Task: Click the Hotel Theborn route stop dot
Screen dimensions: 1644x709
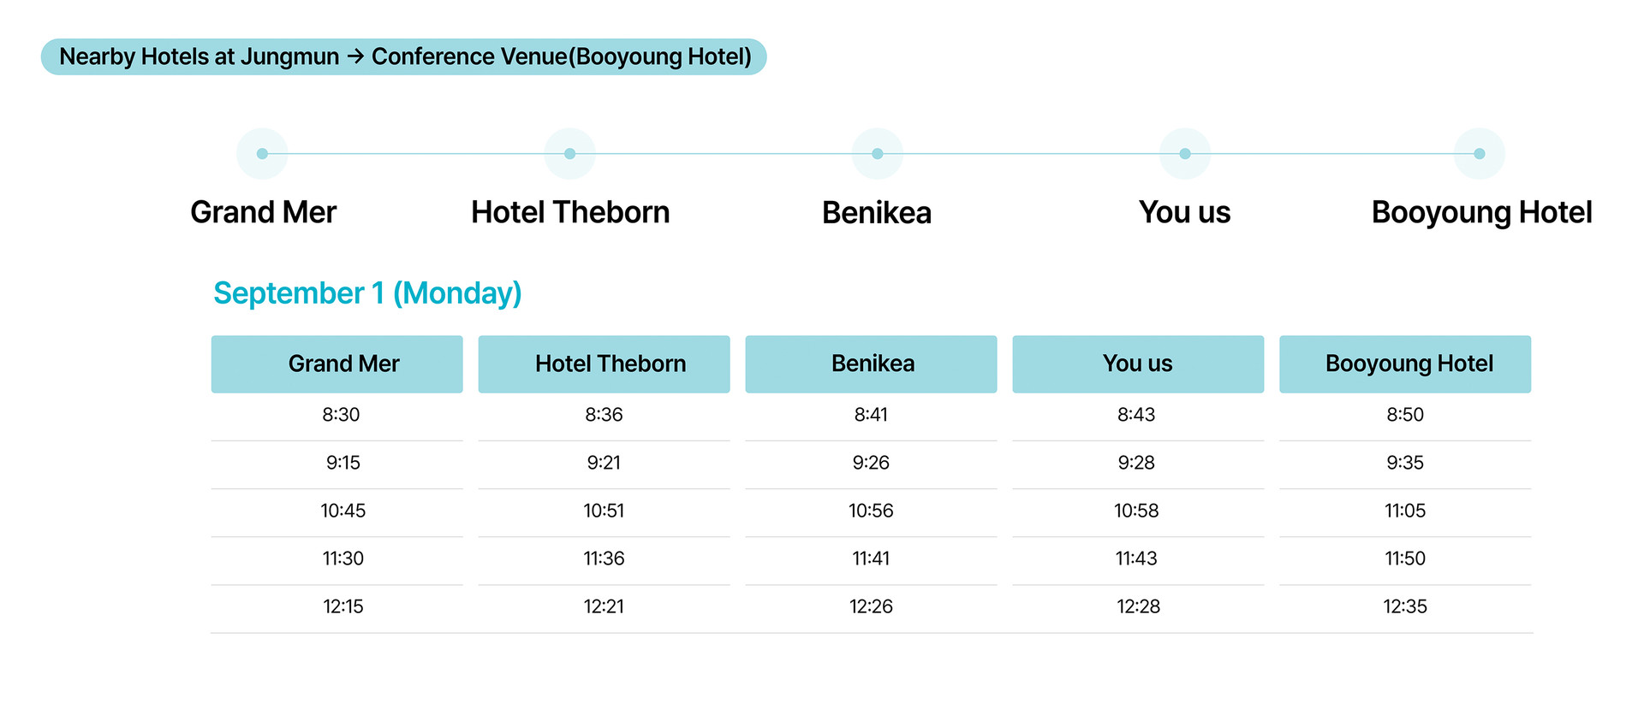Action: pos(569,154)
